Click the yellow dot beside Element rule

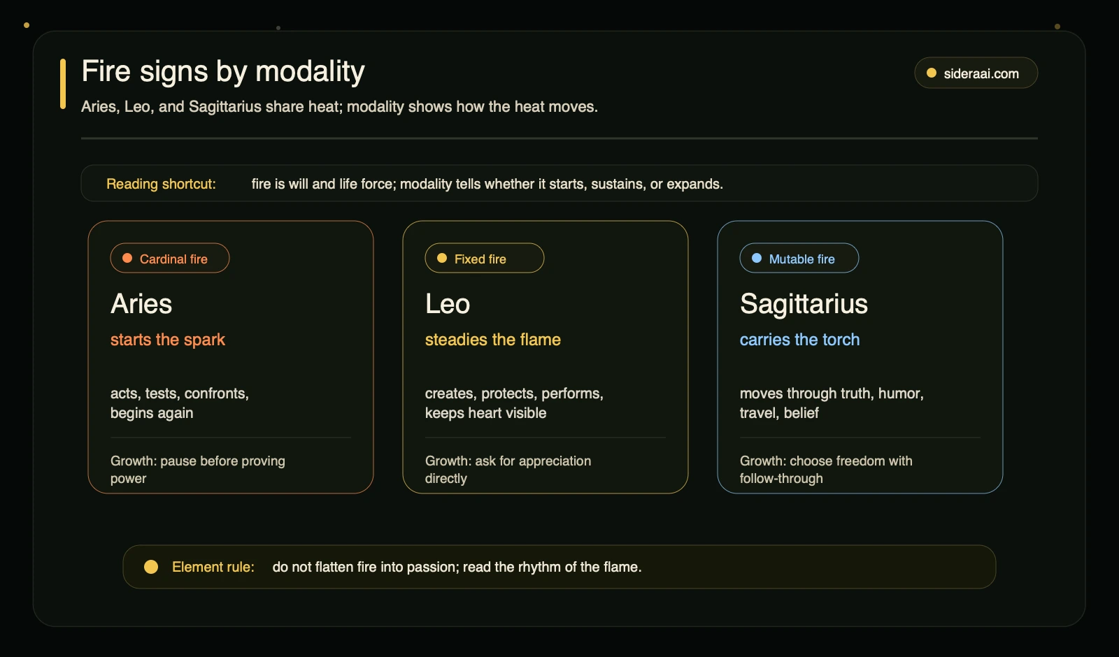(x=151, y=567)
